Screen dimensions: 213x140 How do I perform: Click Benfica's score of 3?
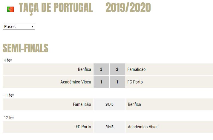click(x=101, y=69)
